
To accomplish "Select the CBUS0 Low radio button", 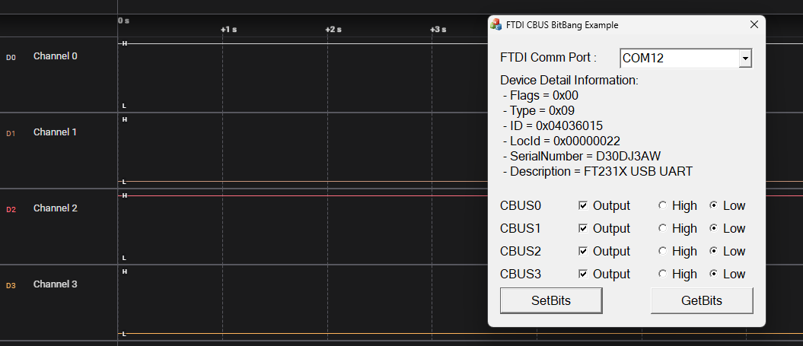I will click(713, 205).
